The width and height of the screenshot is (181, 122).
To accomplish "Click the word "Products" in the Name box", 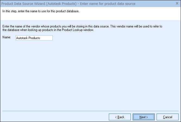I will tap(34, 38).
